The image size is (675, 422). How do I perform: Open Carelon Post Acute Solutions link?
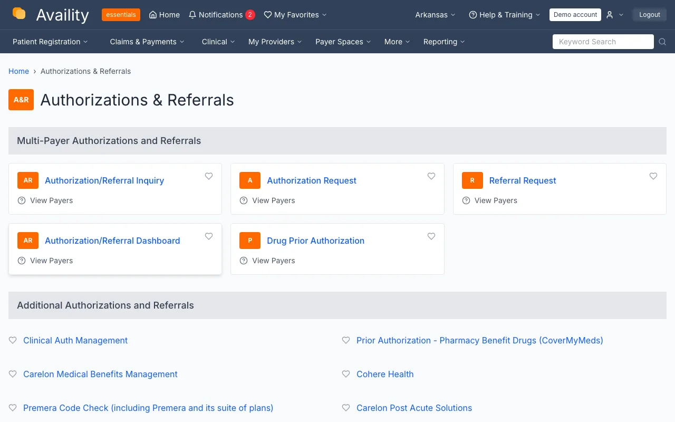pyautogui.click(x=414, y=408)
